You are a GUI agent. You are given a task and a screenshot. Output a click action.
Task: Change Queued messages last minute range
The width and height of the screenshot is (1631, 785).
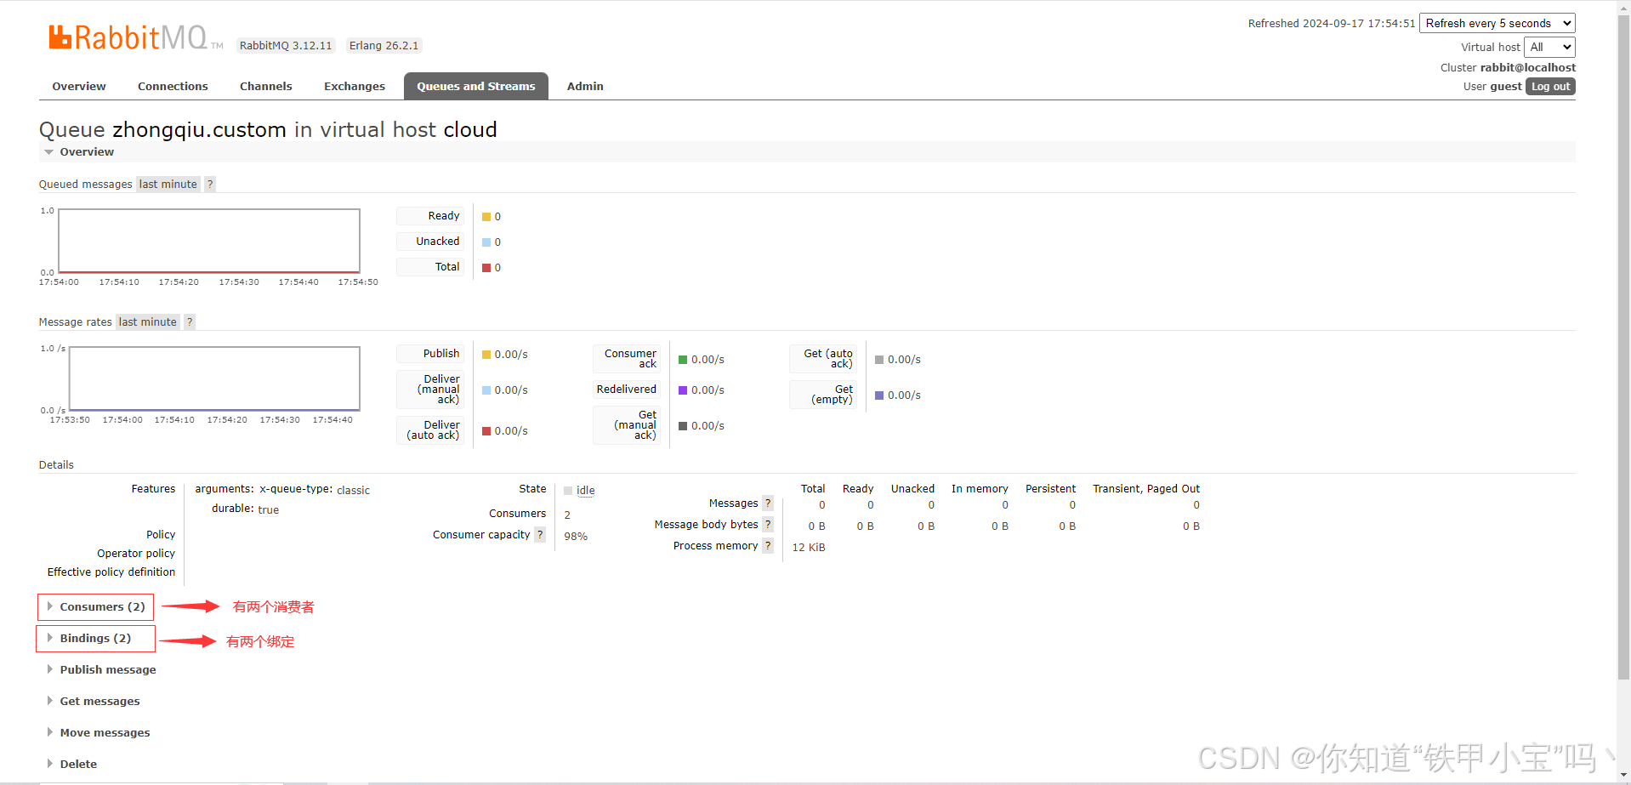tap(168, 184)
